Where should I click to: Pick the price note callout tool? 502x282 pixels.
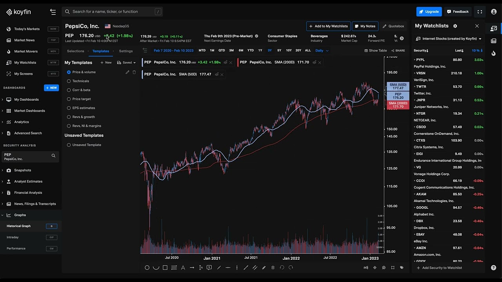209,268
